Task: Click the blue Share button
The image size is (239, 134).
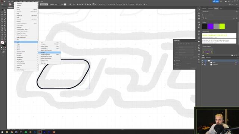Action: tap(216, 1)
